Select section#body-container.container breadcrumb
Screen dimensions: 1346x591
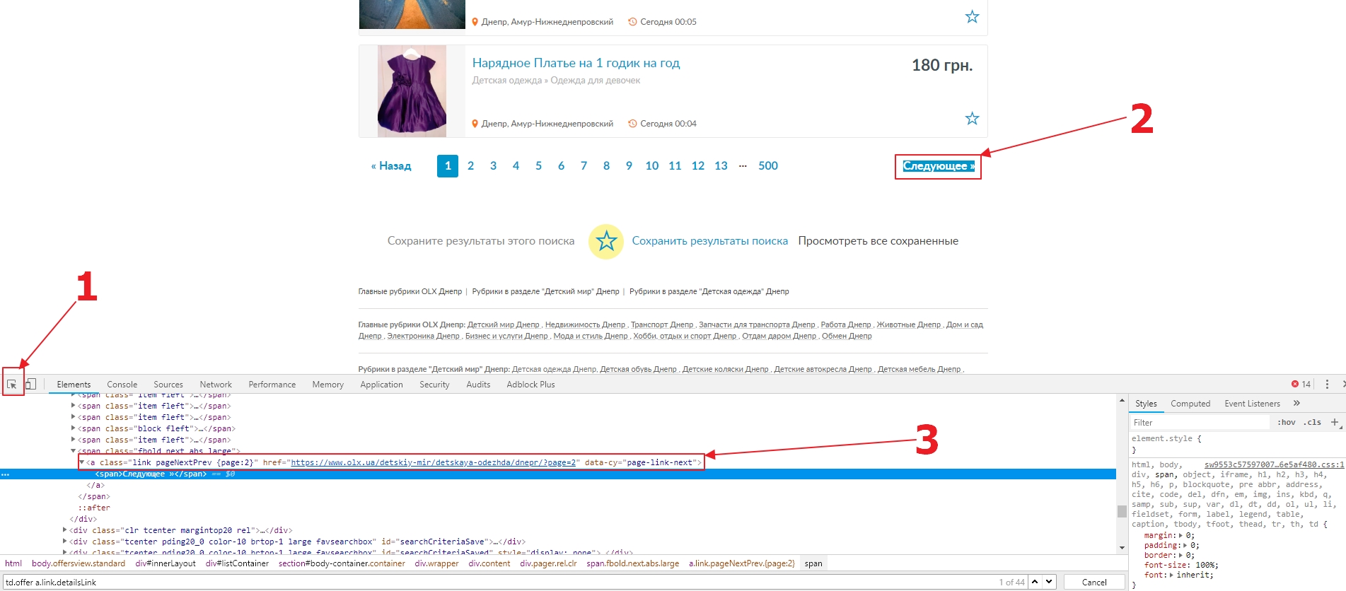342,563
